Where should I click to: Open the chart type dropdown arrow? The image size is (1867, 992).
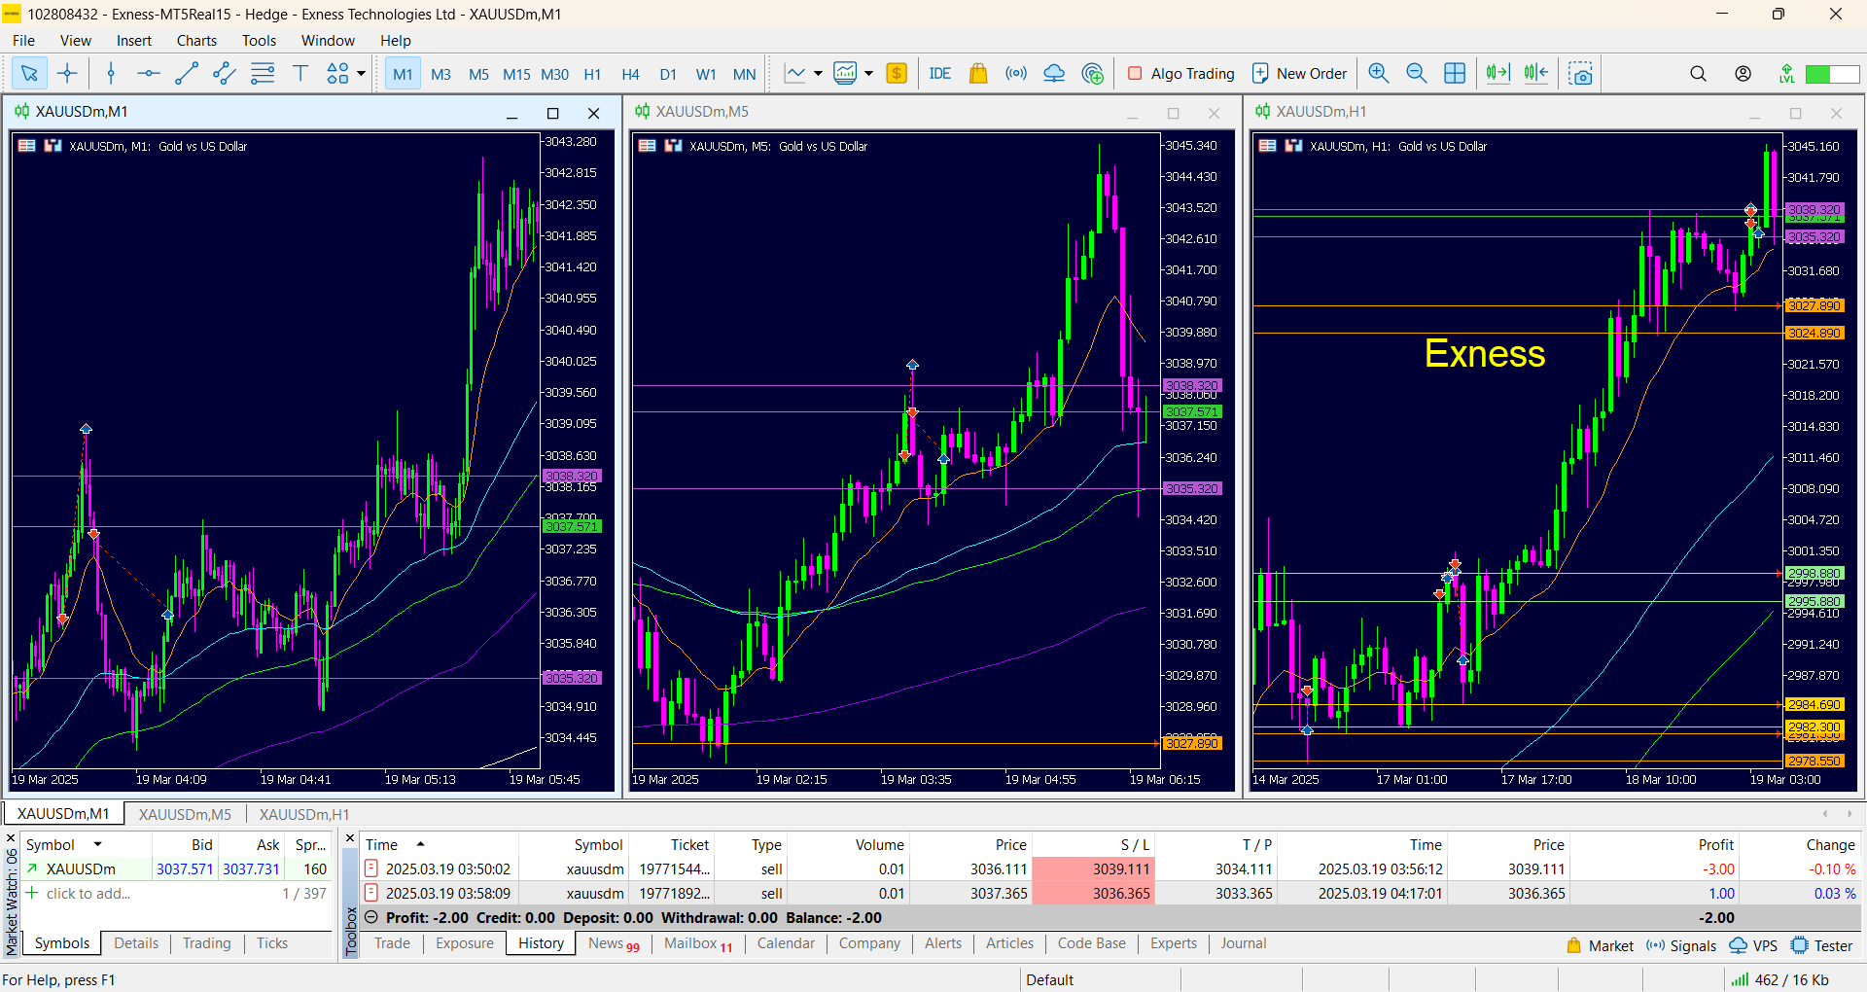point(818,73)
